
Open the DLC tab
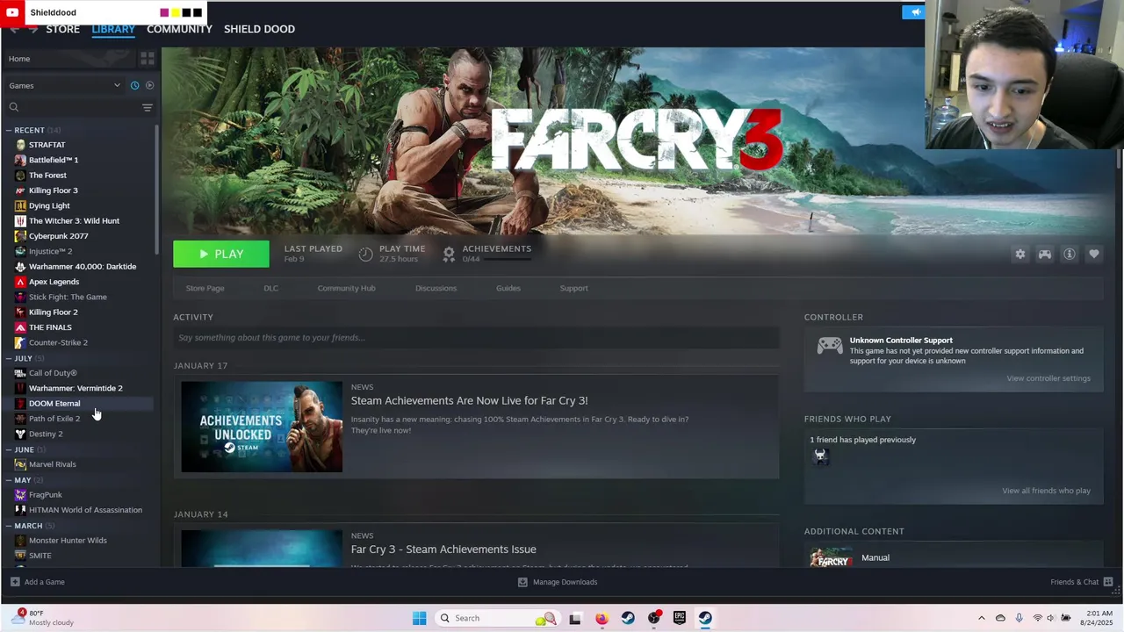(270, 288)
